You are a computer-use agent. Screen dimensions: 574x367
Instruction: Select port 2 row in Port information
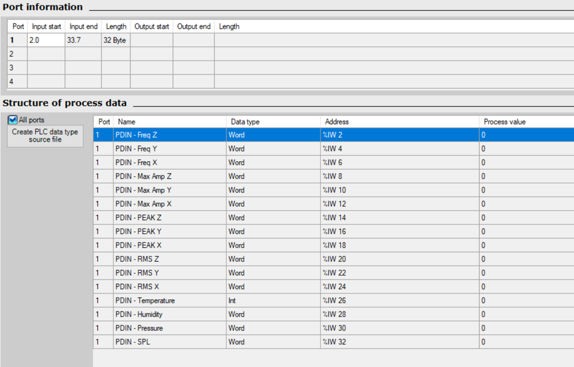(291, 54)
